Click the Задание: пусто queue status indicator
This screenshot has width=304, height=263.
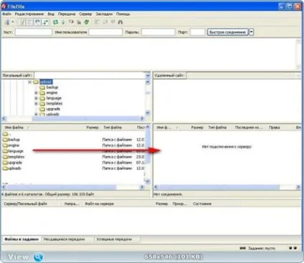click(262, 249)
